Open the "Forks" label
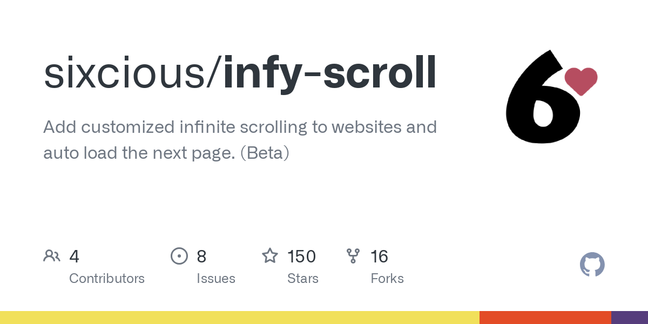The width and height of the screenshot is (648, 324). coord(387,279)
